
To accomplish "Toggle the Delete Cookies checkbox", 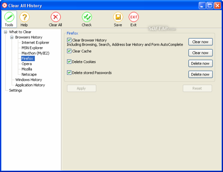I will click(69, 61).
